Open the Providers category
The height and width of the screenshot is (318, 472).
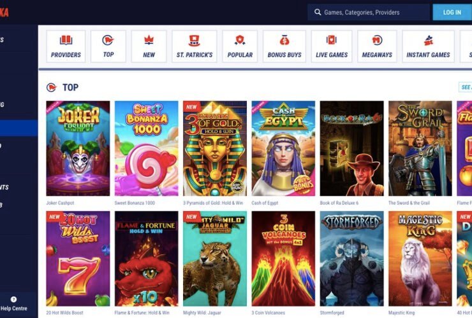66,46
